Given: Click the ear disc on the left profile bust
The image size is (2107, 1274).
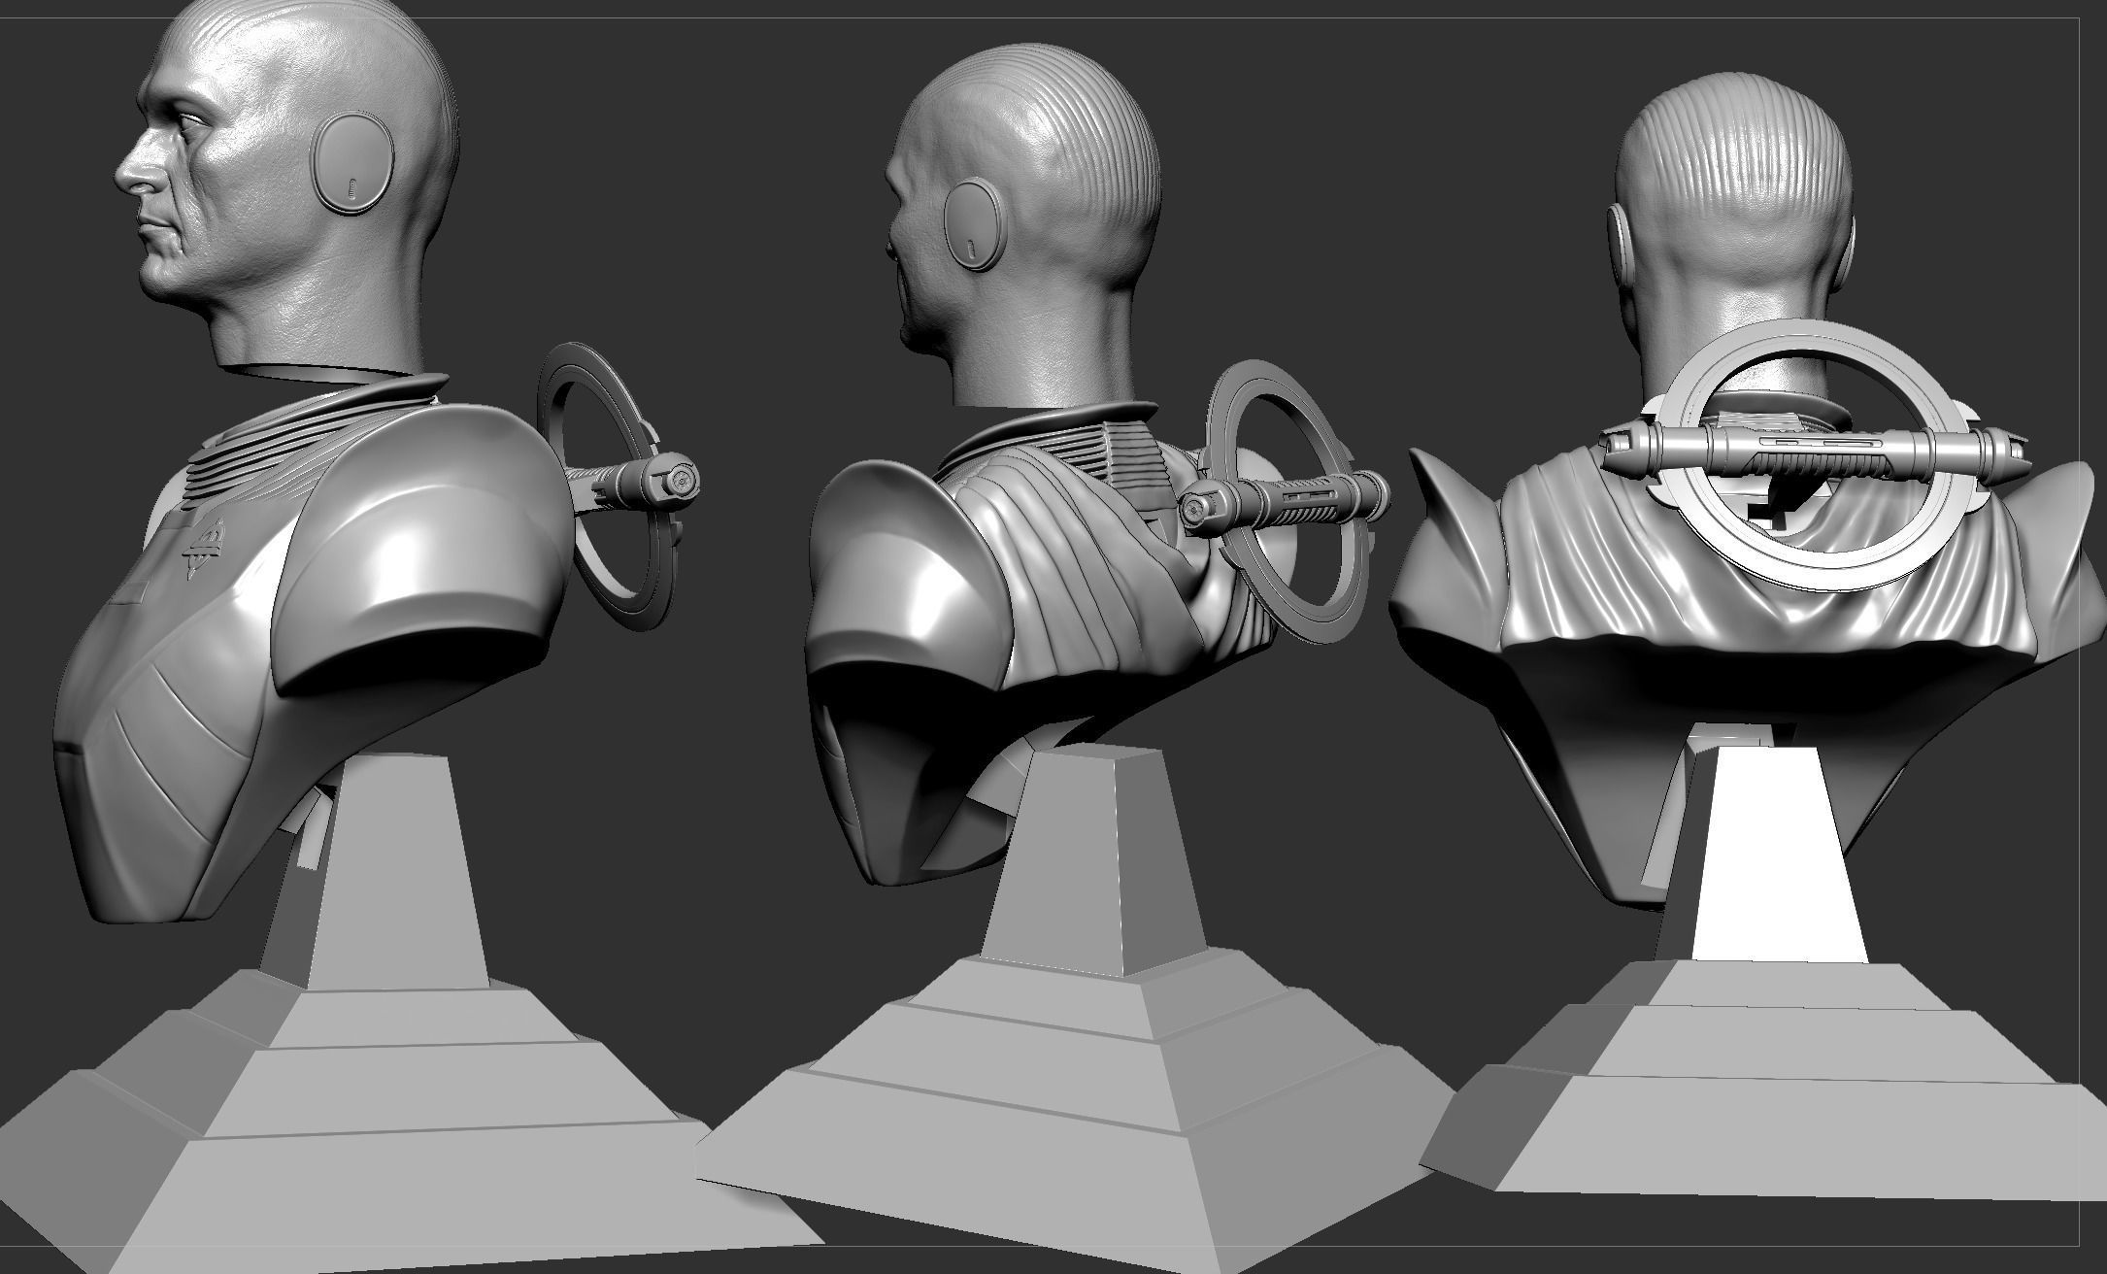Looking at the screenshot, I should pos(351,163).
